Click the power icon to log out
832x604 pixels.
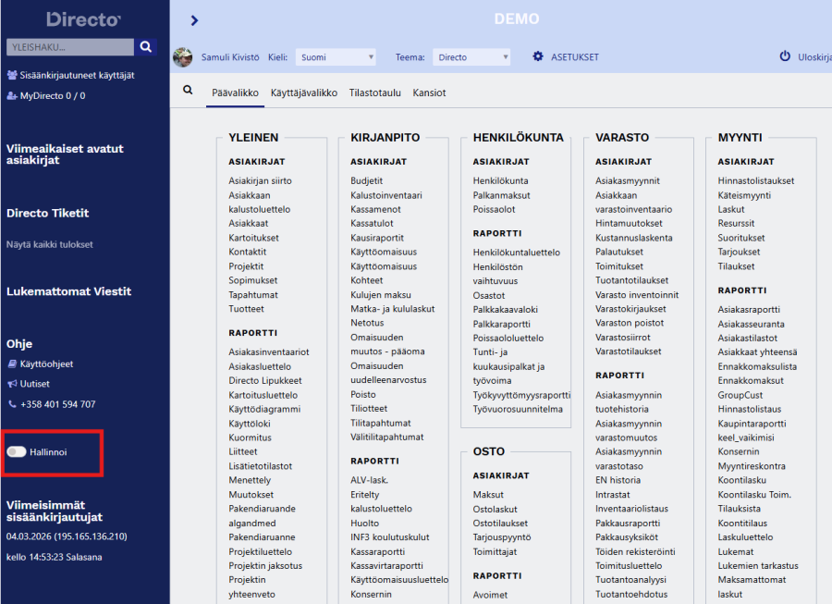click(x=785, y=56)
